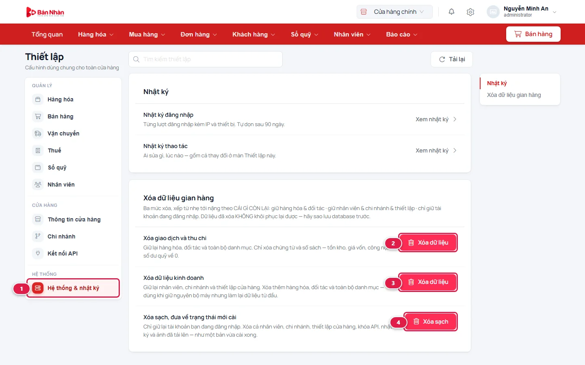Open the Cửa hàng chính store dropdown
Viewport: 585px width, 365px height.
click(x=394, y=12)
